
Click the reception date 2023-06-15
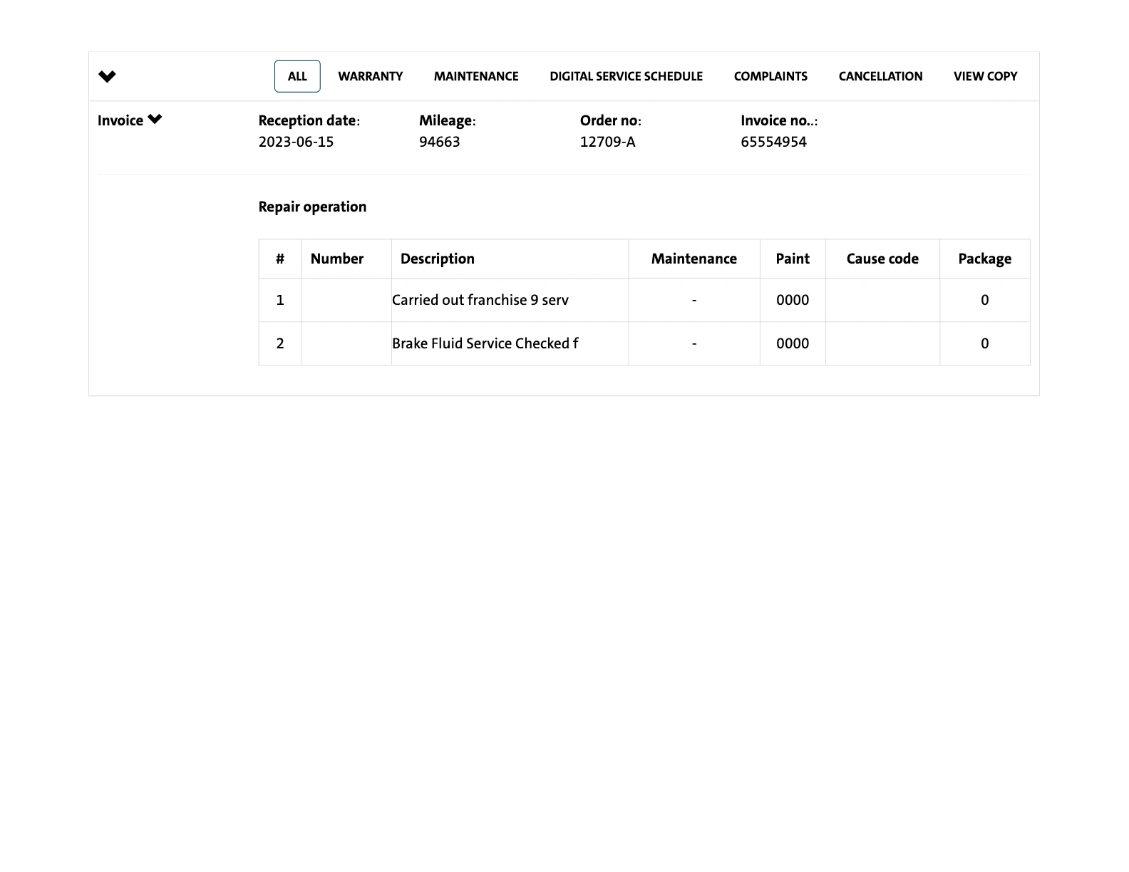pos(296,142)
